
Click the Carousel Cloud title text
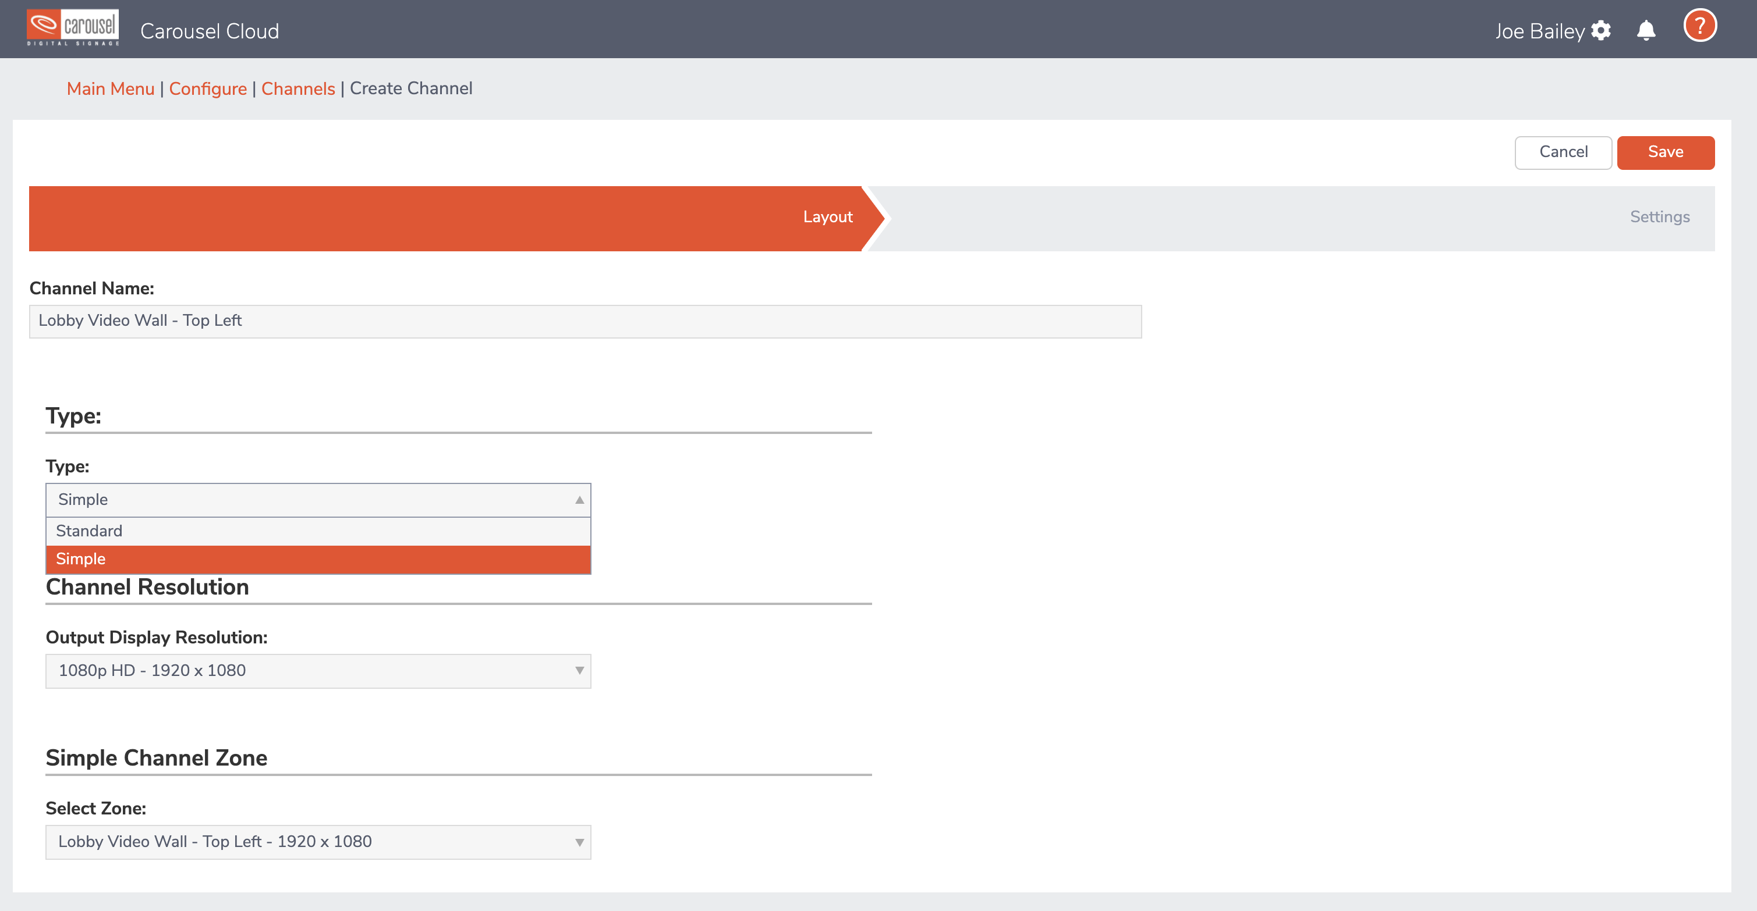point(210,31)
